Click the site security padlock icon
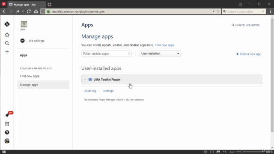The width and height of the screenshot is (274, 154). tap(48, 12)
